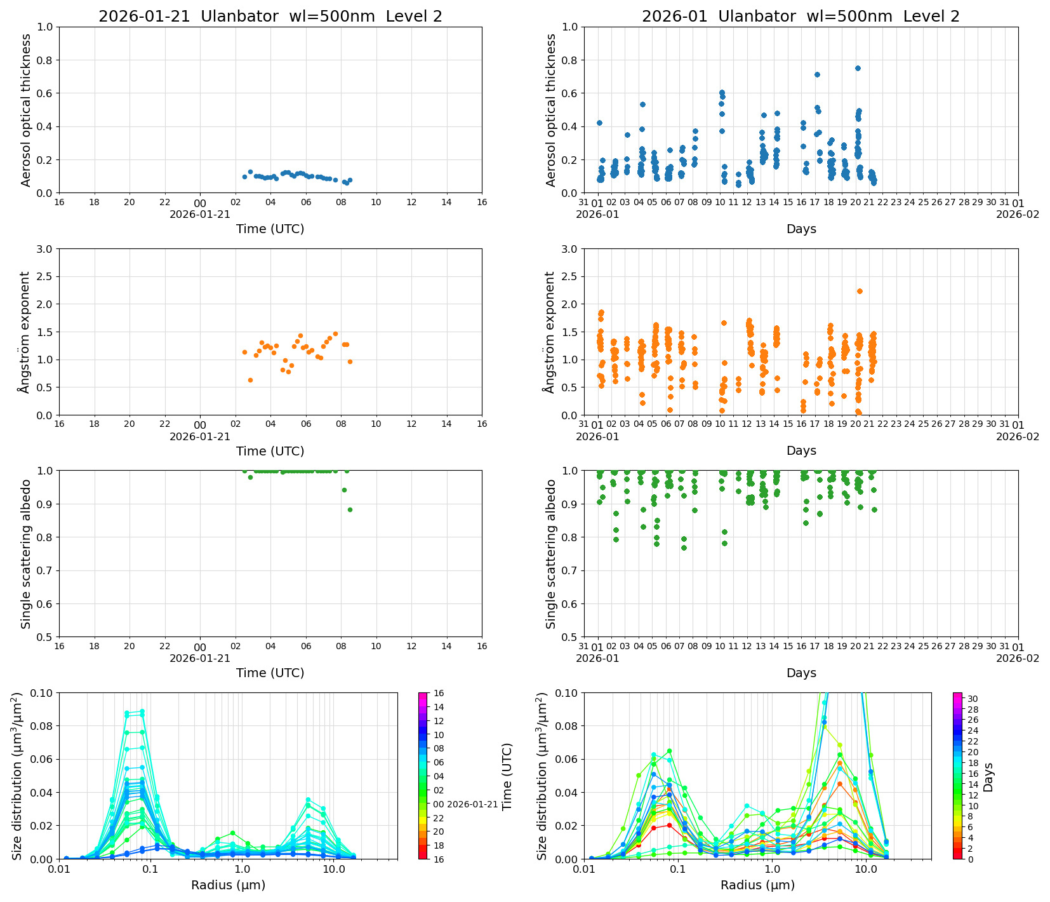Click the 2026-02 date label under monthly AOT plot

click(x=1018, y=215)
